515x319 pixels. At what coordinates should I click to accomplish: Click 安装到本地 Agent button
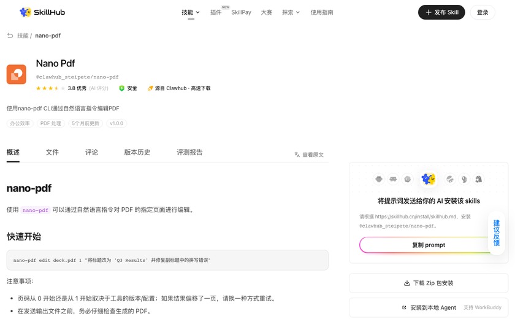click(429, 307)
